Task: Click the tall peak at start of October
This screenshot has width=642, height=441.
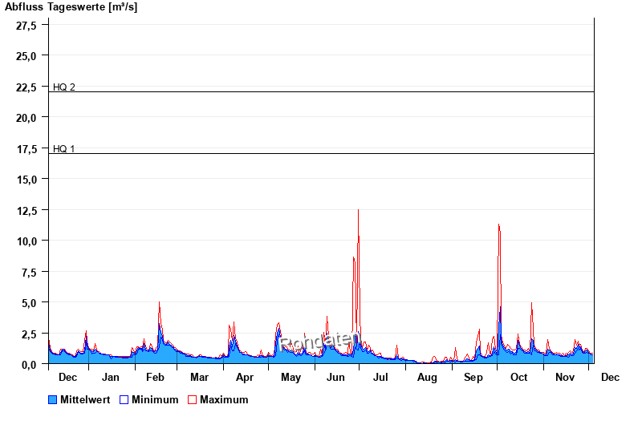Action: coord(498,226)
